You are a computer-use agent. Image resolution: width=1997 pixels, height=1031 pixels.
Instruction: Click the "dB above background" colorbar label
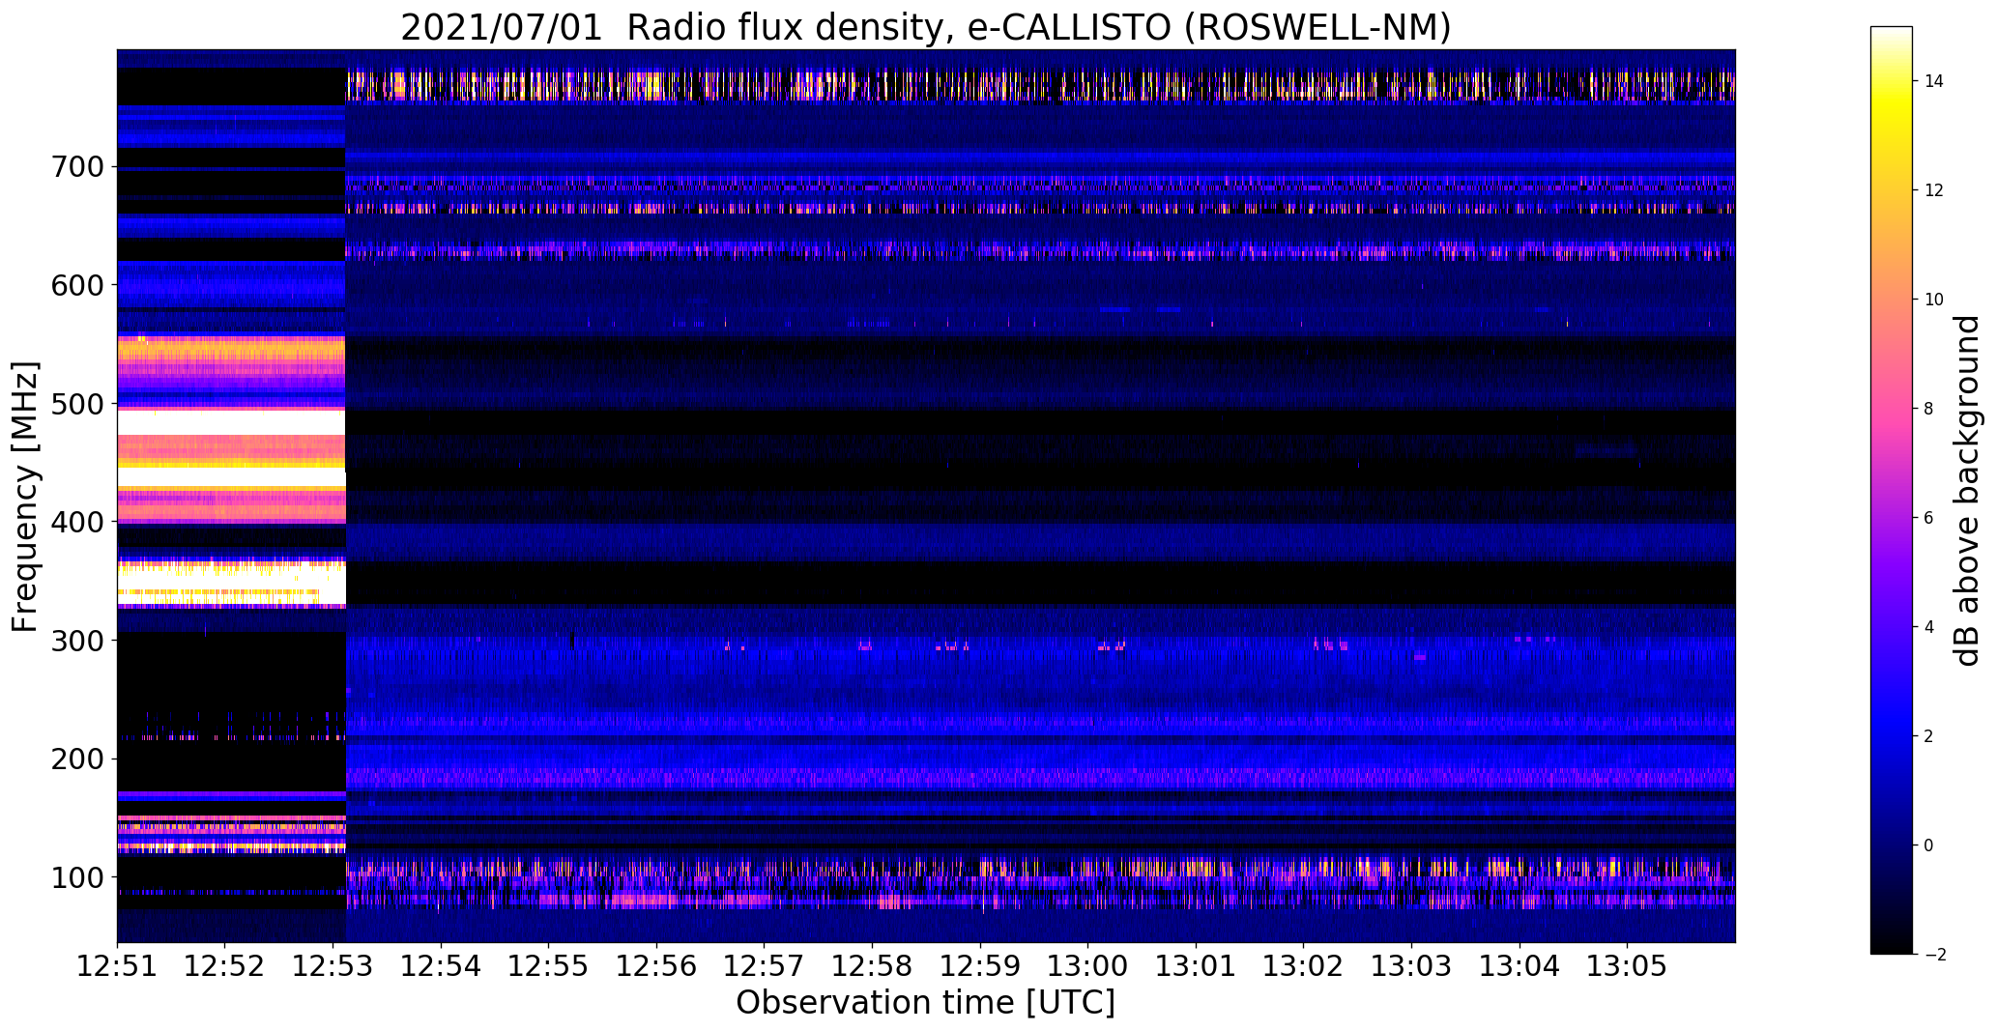coord(1966,491)
